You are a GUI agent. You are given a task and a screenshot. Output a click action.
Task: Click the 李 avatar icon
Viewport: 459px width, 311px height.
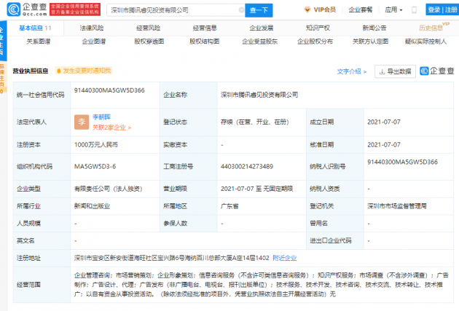tap(82, 122)
